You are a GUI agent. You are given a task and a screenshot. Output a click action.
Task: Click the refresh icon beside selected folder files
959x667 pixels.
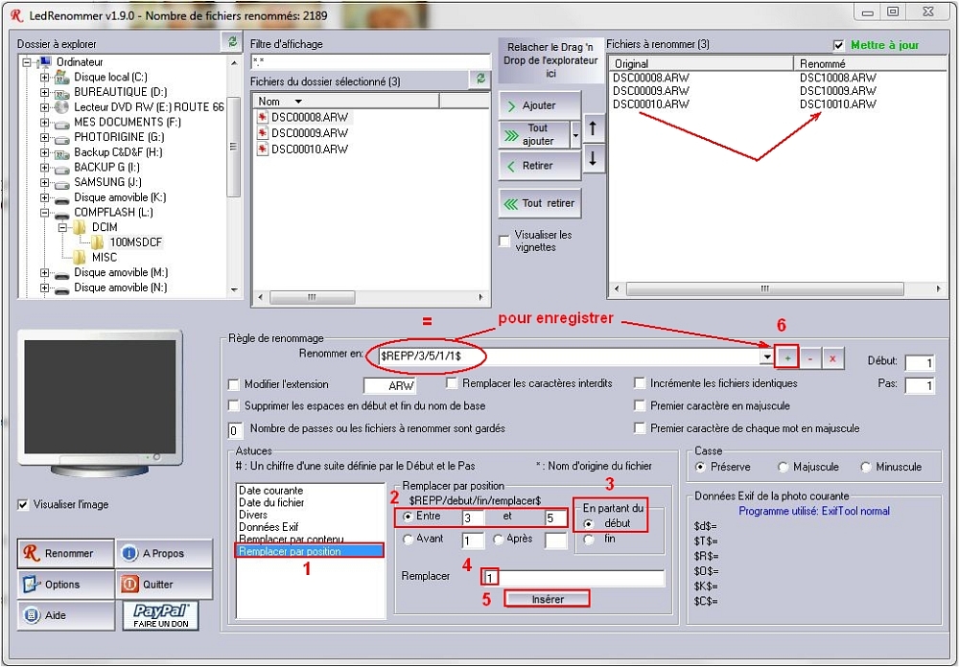(x=480, y=80)
